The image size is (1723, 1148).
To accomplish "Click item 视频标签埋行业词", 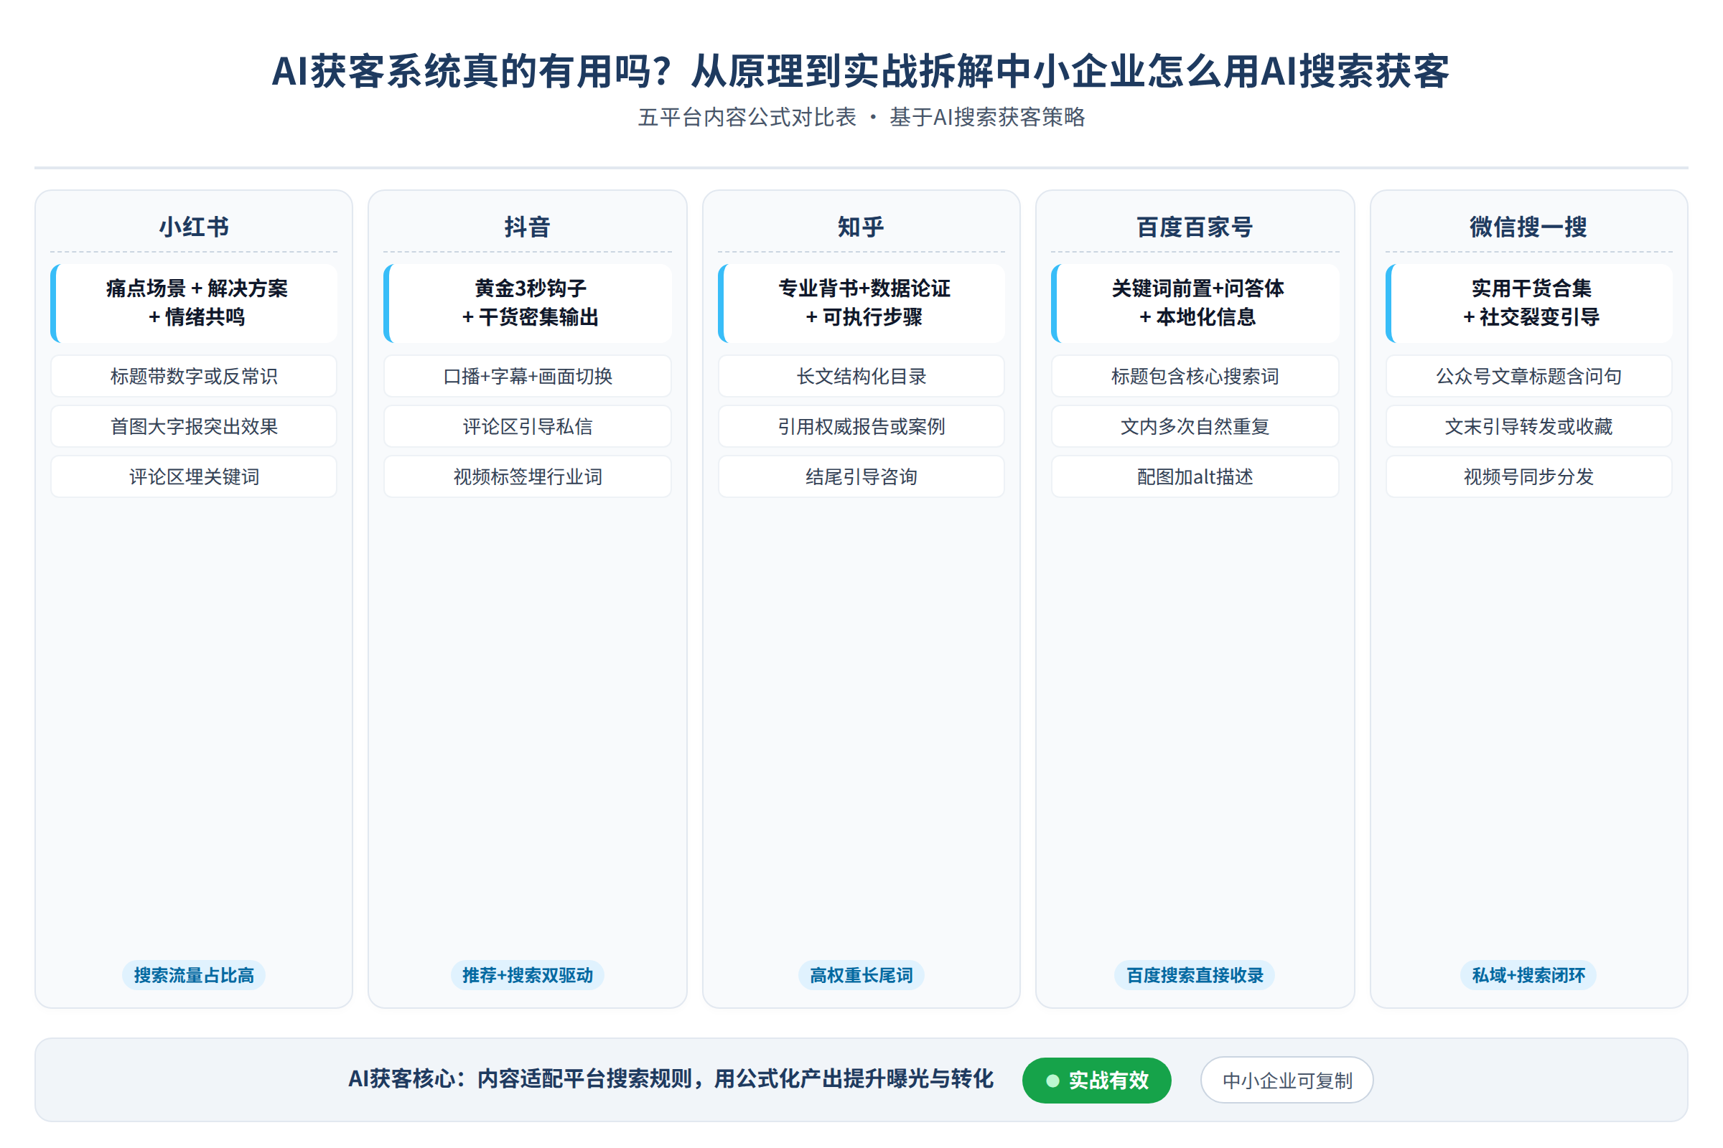I will tap(528, 476).
